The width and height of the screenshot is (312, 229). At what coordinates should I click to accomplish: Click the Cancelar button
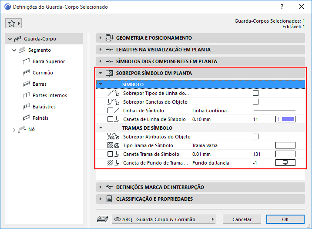coord(242,219)
